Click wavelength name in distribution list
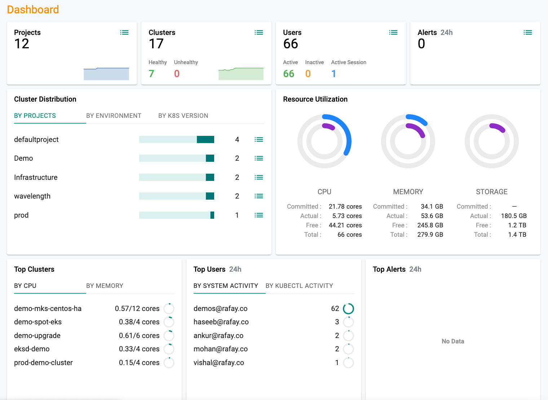Viewport: 548px width, 400px height. click(32, 196)
